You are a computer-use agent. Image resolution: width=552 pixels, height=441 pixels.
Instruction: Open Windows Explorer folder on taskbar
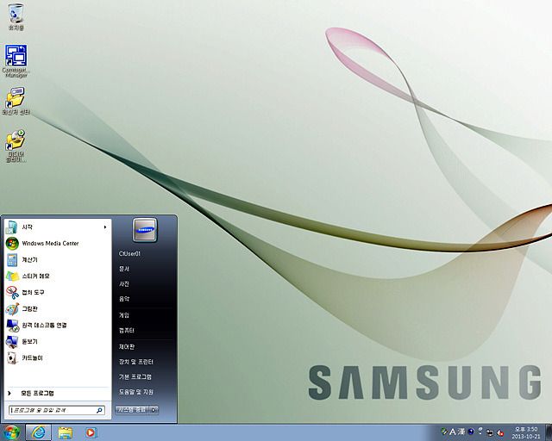pyautogui.click(x=66, y=432)
